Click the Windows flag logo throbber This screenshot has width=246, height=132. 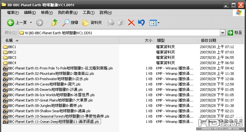[238, 13]
